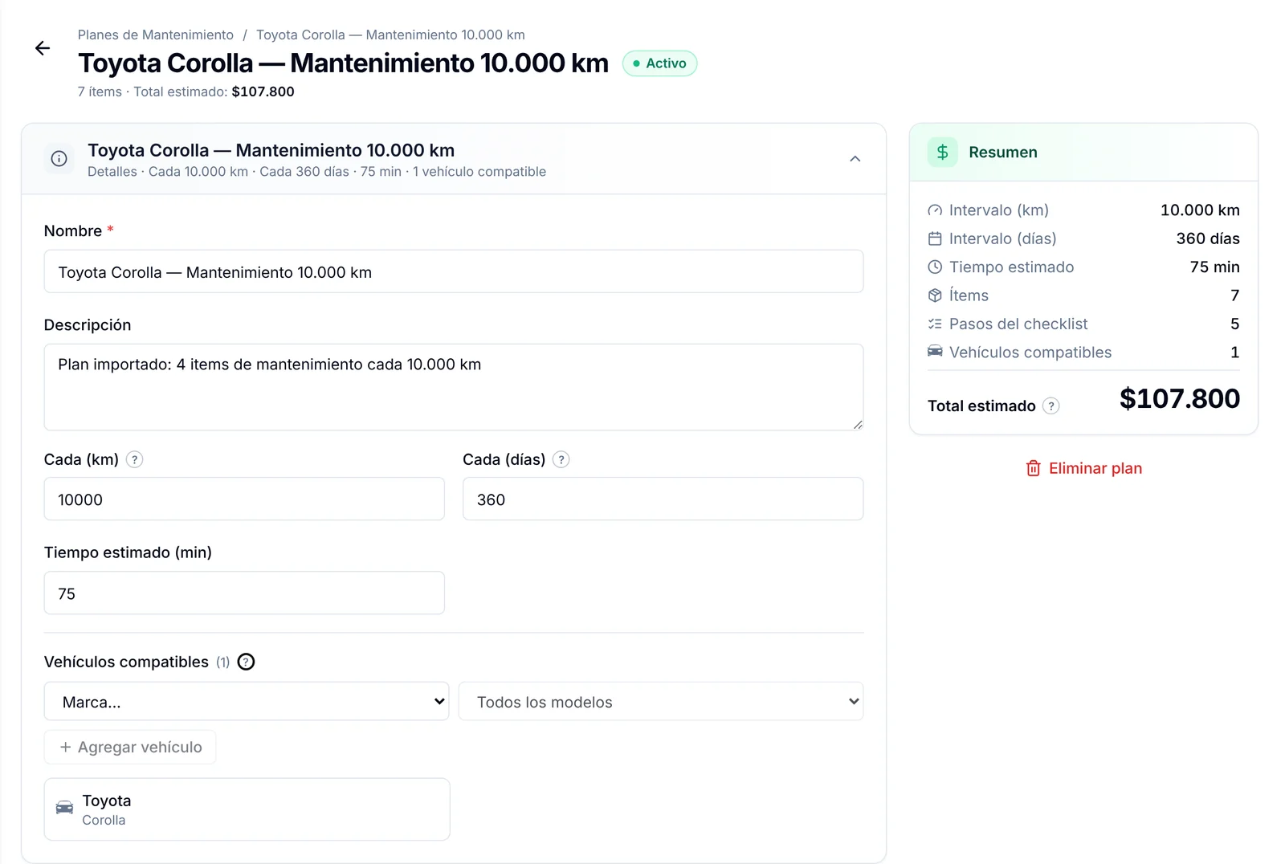The height and width of the screenshot is (864, 1285).
Task: Click the Ítems box icon
Action: pyautogui.click(x=935, y=295)
